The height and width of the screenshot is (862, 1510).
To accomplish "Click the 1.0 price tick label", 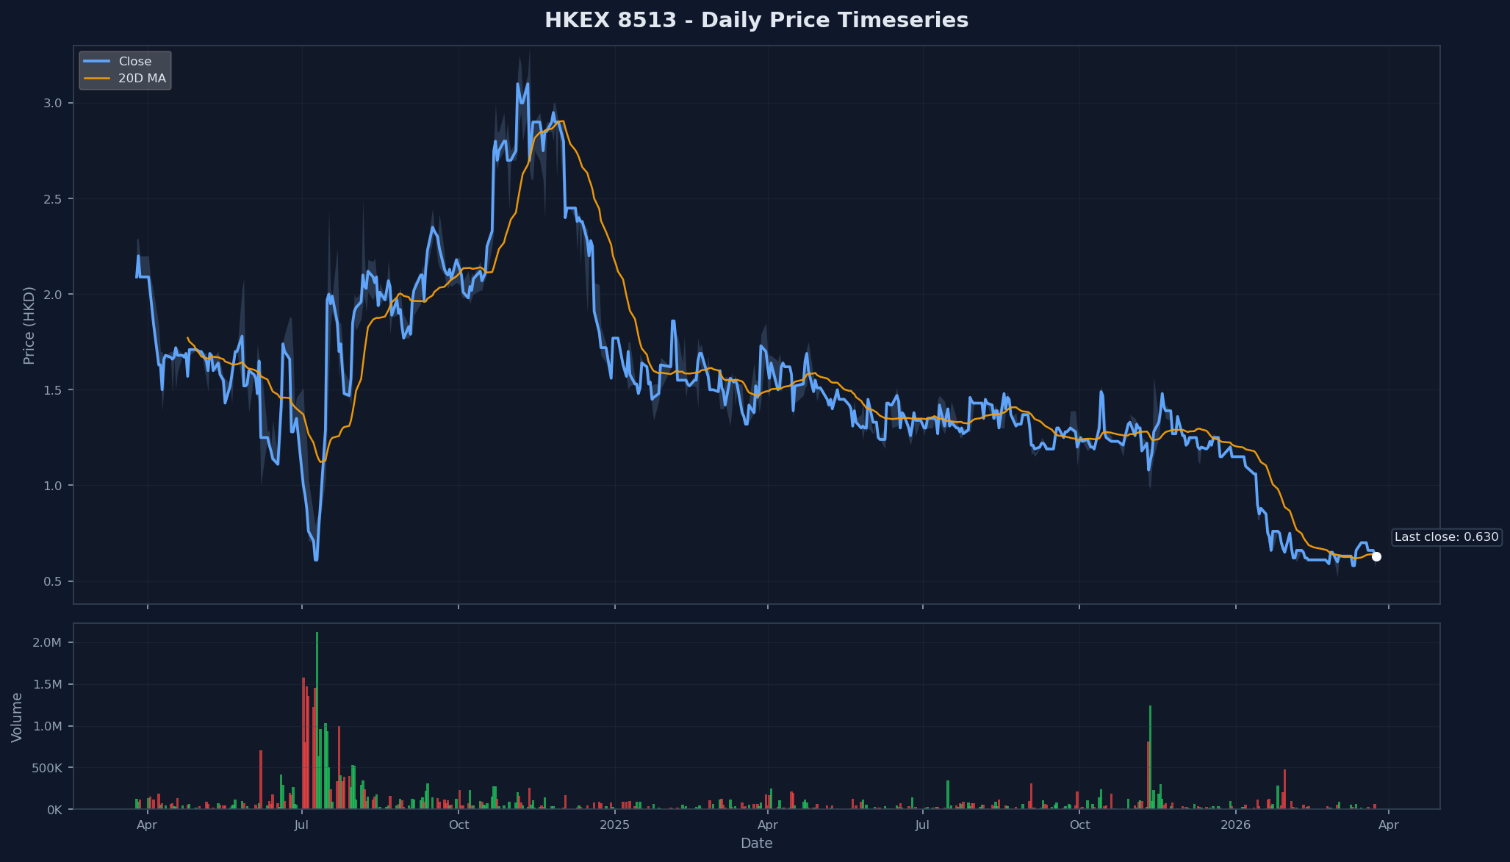I will click(x=52, y=486).
